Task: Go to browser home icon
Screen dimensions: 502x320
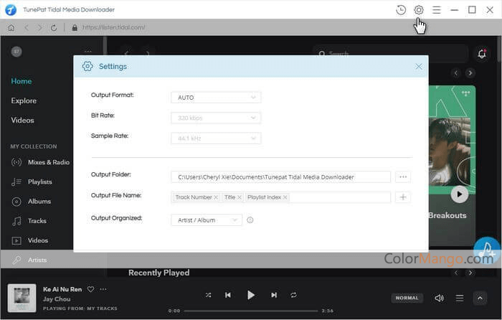Action: pos(11,27)
